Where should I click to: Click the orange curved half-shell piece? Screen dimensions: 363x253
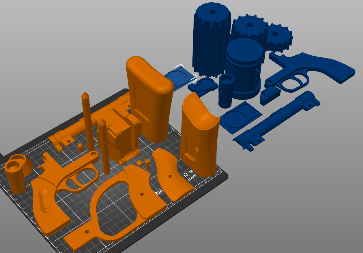(200, 134)
